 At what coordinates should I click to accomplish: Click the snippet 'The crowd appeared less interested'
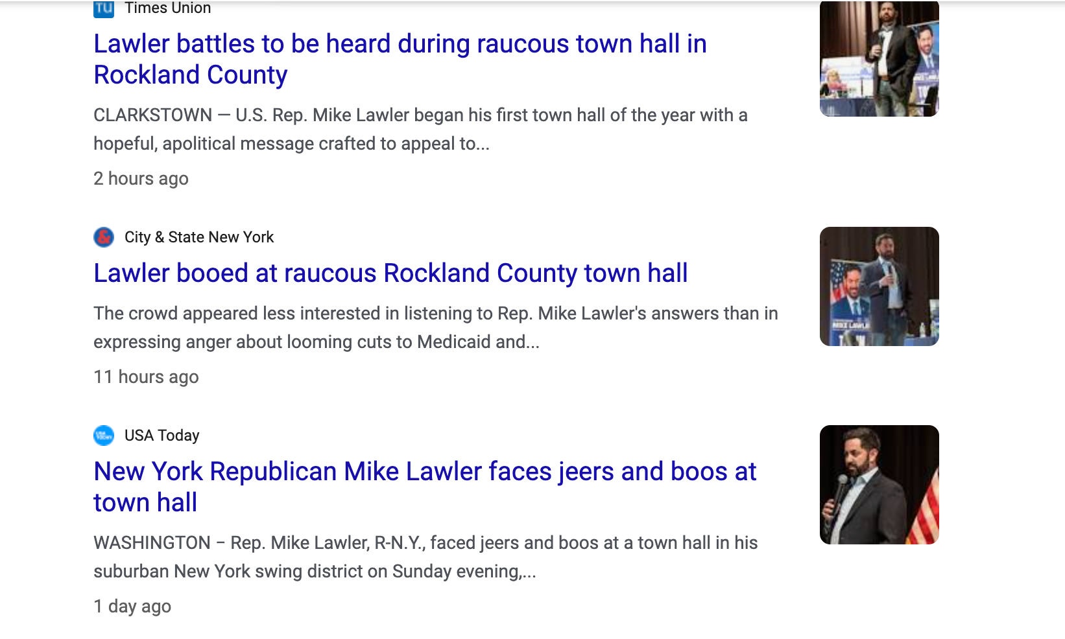click(435, 327)
